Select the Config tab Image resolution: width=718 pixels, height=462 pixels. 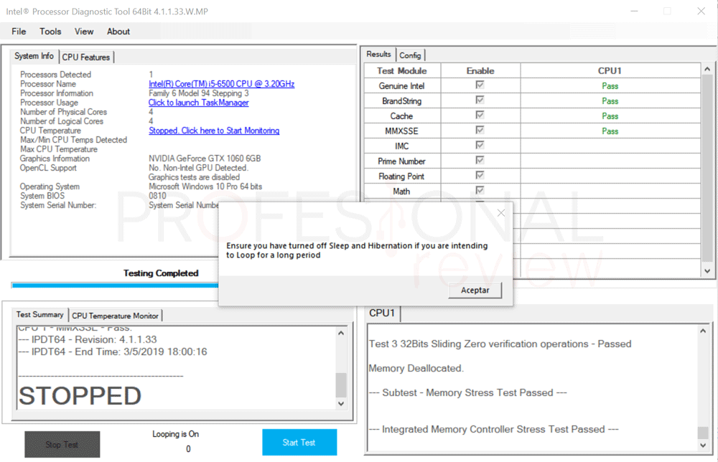[x=410, y=55]
